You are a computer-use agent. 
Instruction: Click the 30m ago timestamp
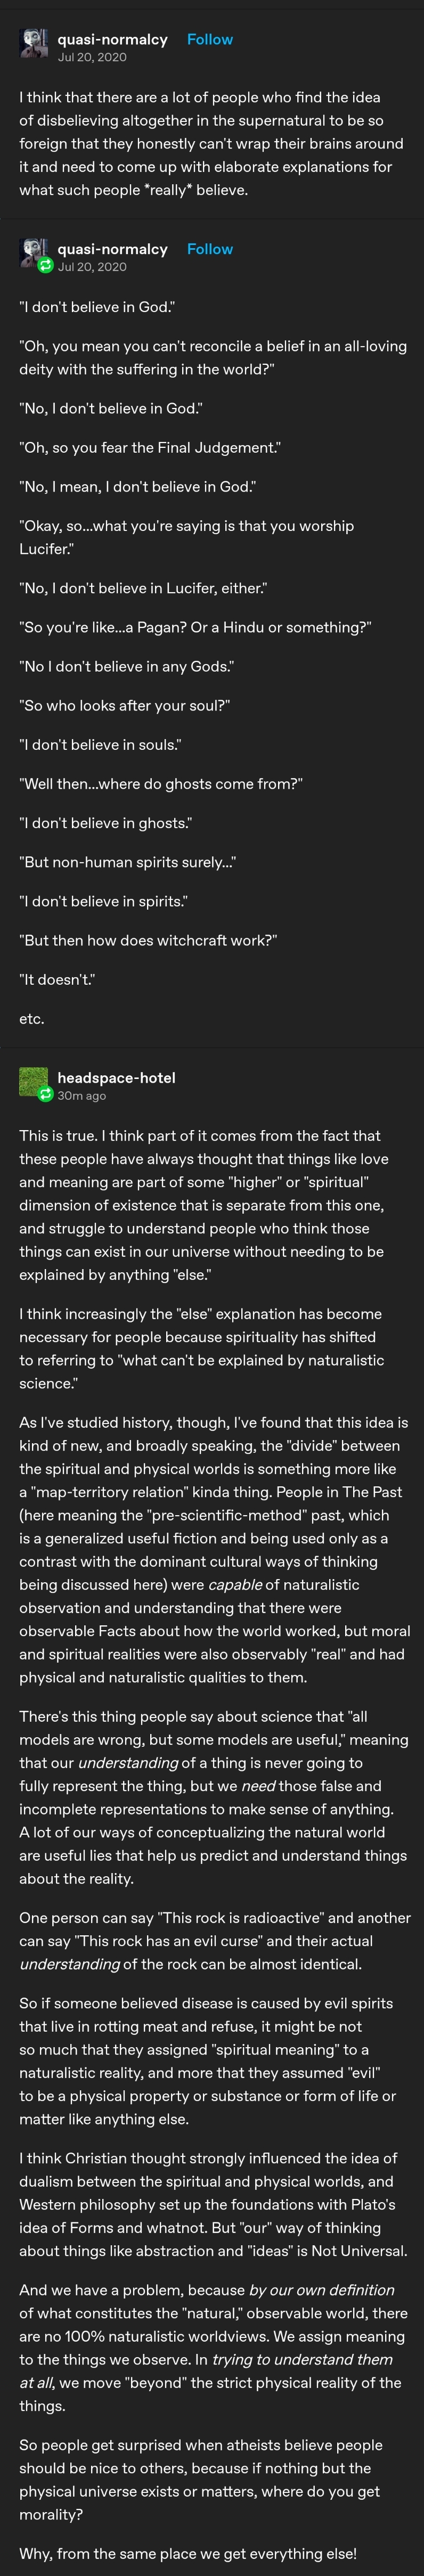pos(85,1096)
